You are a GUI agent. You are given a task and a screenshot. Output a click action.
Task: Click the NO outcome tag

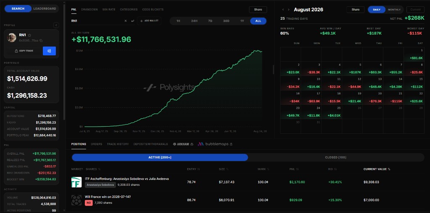(89, 203)
